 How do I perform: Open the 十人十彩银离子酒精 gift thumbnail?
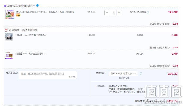pos(9,37)
